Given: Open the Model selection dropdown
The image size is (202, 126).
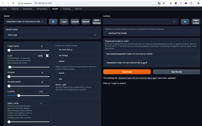Looking at the screenshot, I should pyautogui.click(x=25, y=22).
